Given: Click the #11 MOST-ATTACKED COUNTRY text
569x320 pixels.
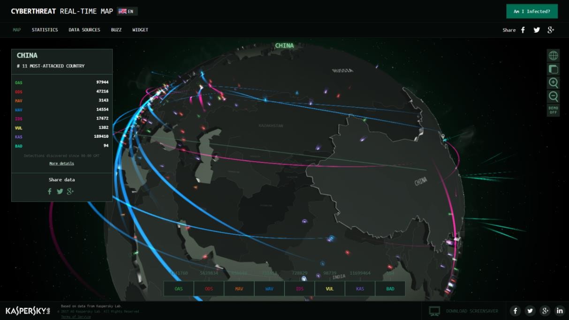Looking at the screenshot, I should [51, 66].
